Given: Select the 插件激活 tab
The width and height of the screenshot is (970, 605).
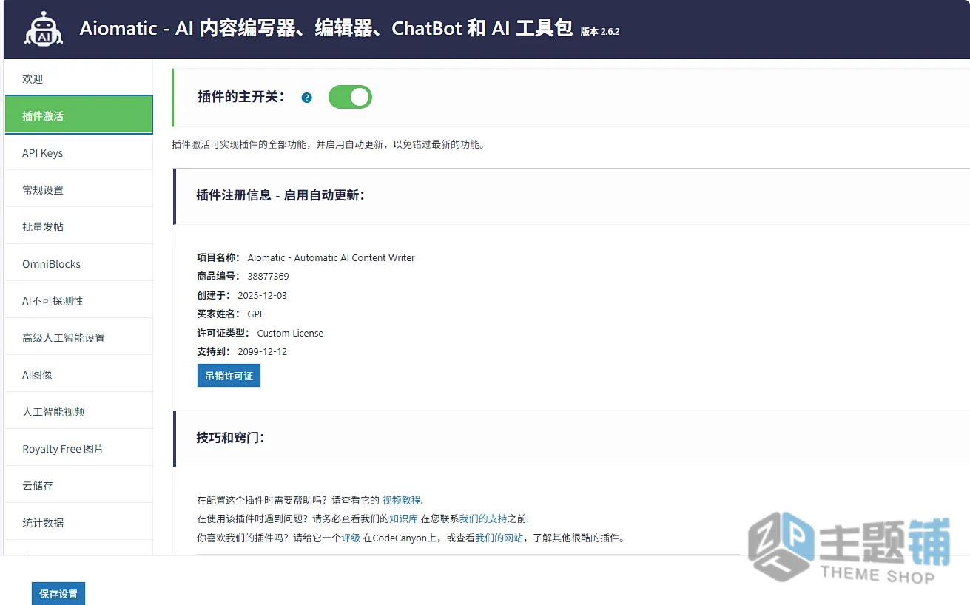Looking at the screenshot, I should tap(78, 115).
